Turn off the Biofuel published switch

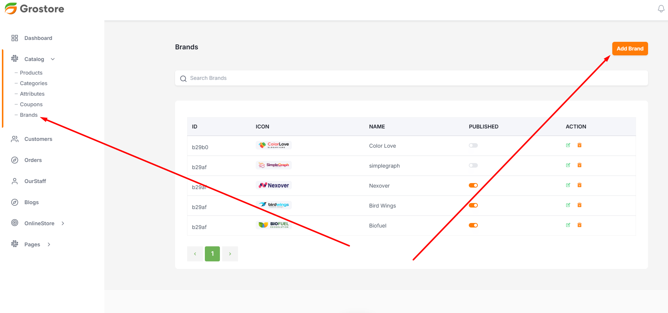click(x=473, y=225)
